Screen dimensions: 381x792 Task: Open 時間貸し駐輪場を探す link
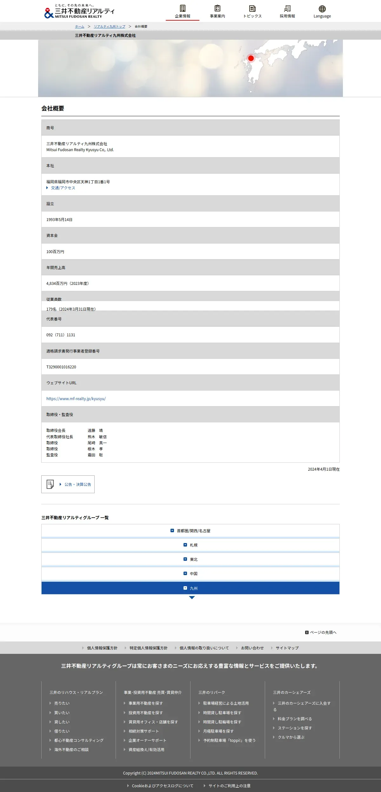coord(222,722)
